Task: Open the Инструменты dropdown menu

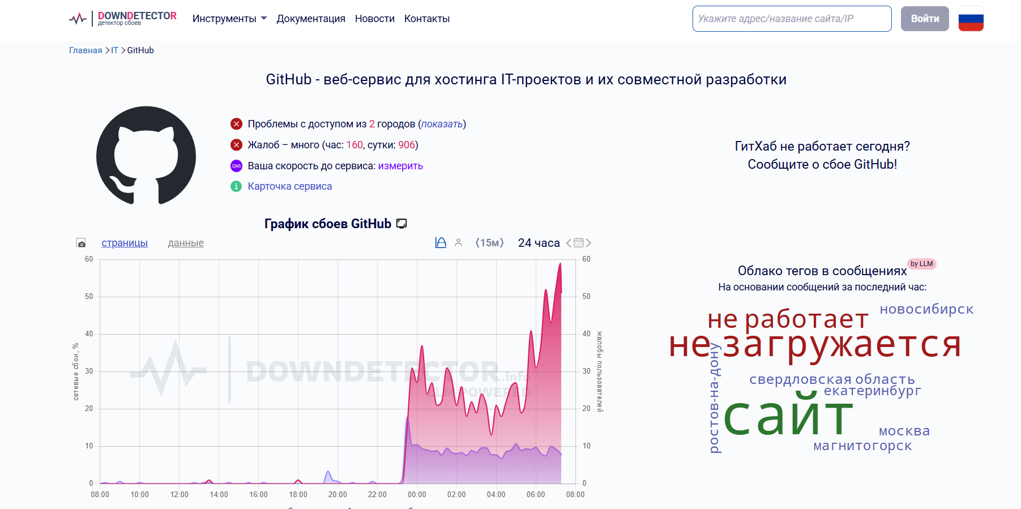Action: (x=229, y=19)
